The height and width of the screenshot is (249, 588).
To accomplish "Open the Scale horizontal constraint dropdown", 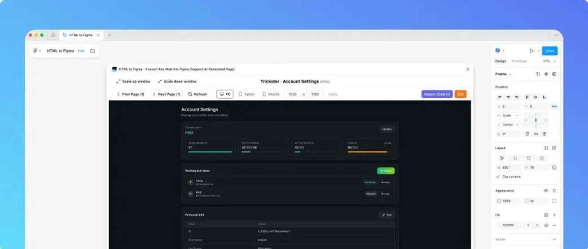I will [x=508, y=116].
